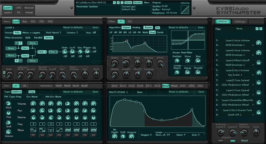Open the Arp Off dropdown
Viewport: 266px width, 144px height.
pyautogui.click(x=94, y=32)
